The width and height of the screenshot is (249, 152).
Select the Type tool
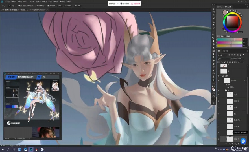214,64
